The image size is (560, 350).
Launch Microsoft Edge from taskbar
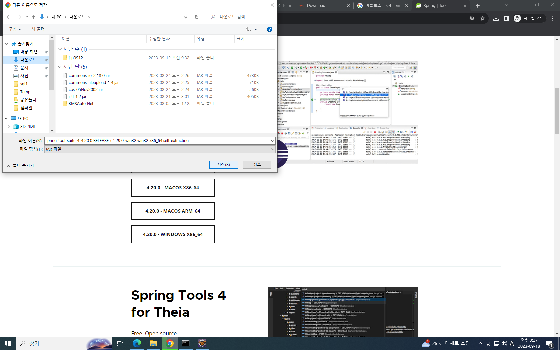coord(137,343)
